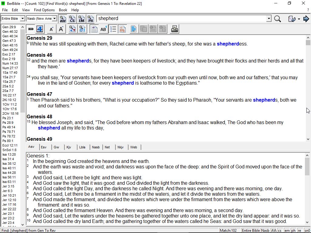Select the Gen 48:15 reference in the list

point(10,45)
